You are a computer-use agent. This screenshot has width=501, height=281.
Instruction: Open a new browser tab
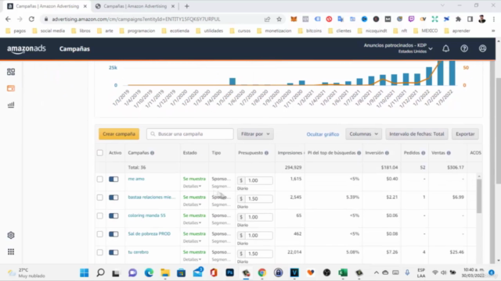[x=187, y=6]
